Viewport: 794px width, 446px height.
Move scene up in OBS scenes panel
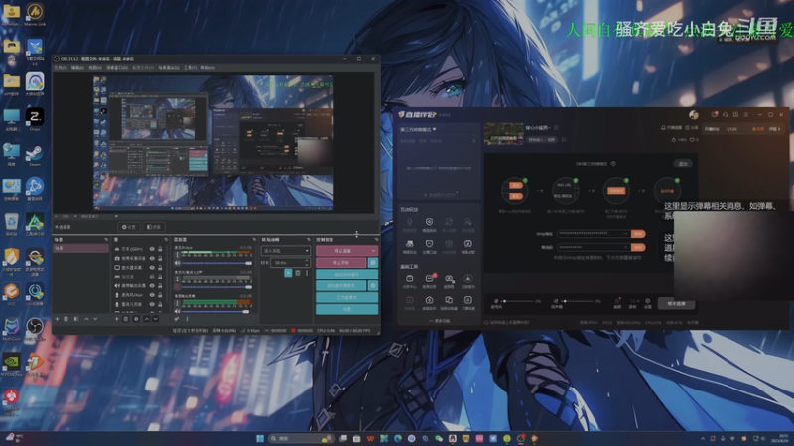pos(86,319)
